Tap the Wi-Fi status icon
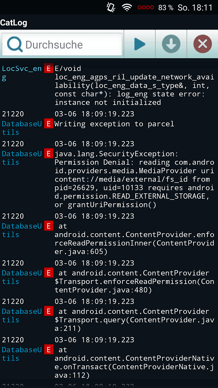Screen dimensions: 218x388 click(127, 7)
